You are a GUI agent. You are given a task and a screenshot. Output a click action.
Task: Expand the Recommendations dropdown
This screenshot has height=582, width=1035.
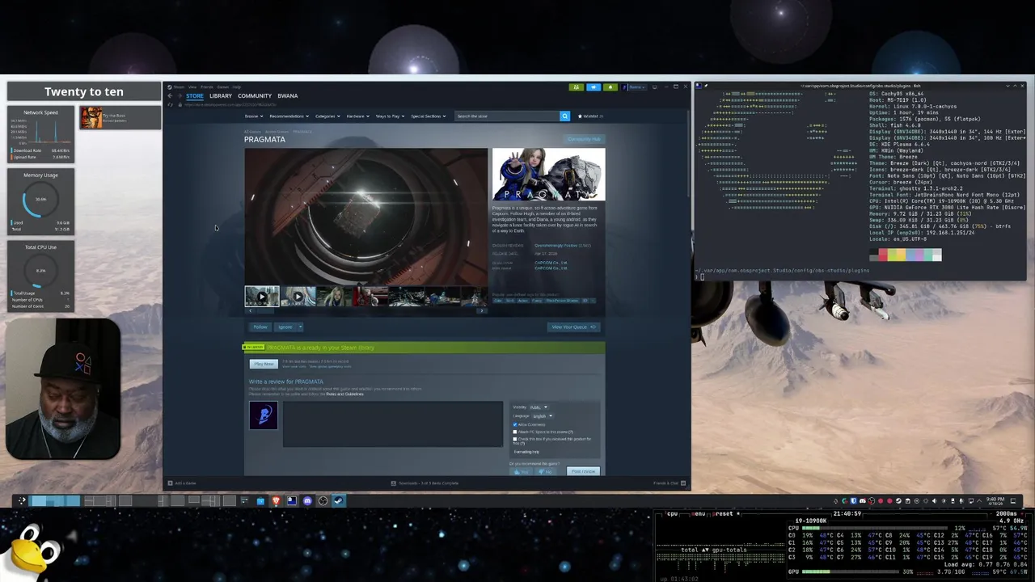point(289,116)
